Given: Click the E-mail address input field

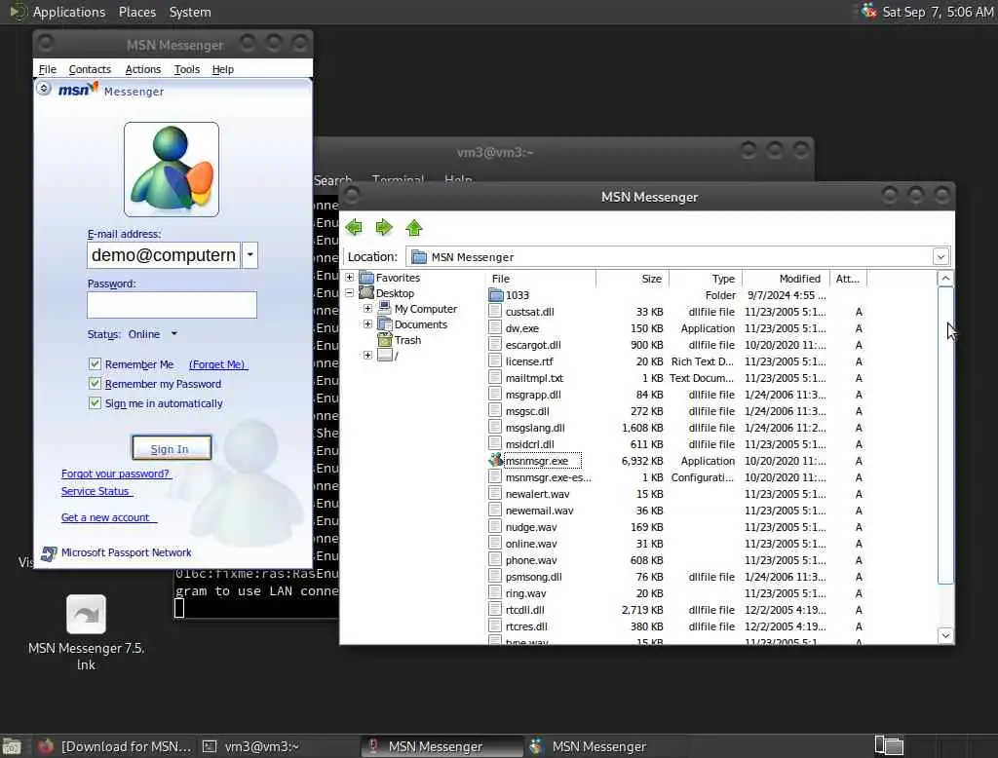Looking at the screenshot, I should pyautogui.click(x=164, y=255).
